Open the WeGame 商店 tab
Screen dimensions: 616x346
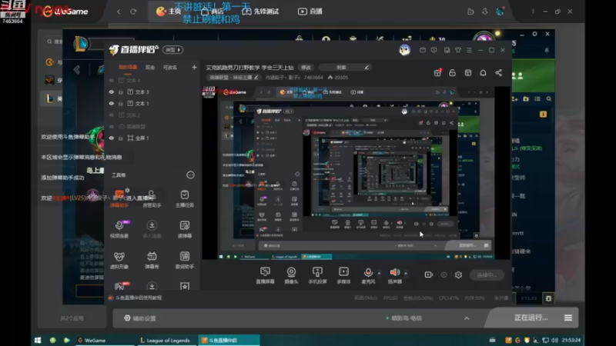point(213,12)
